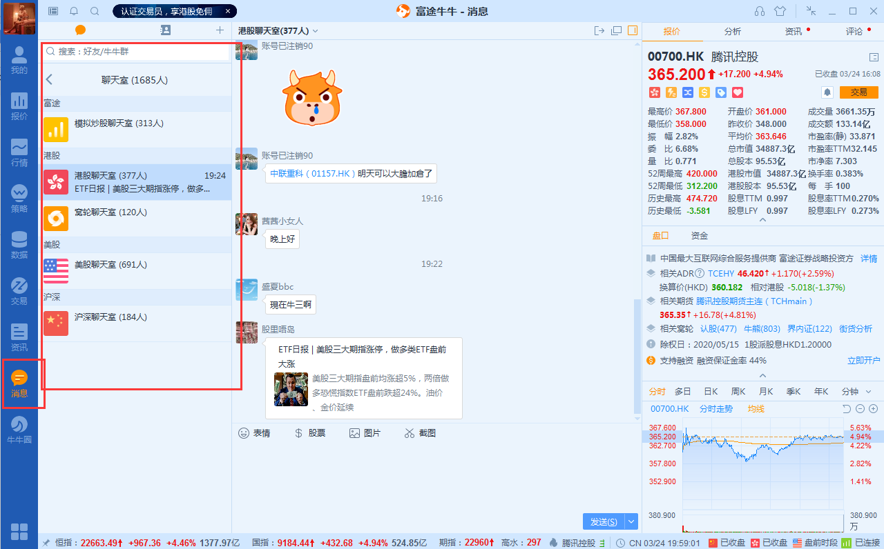The height and width of the screenshot is (549, 884).
Task: Switch to the orange chat bubble tab
Action: point(80,30)
